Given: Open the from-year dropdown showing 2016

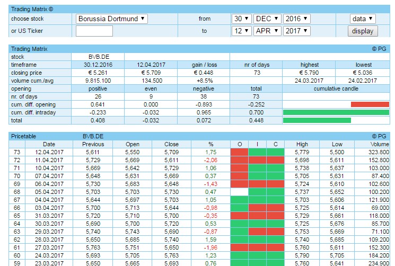Looking at the screenshot, I should click(296, 19).
